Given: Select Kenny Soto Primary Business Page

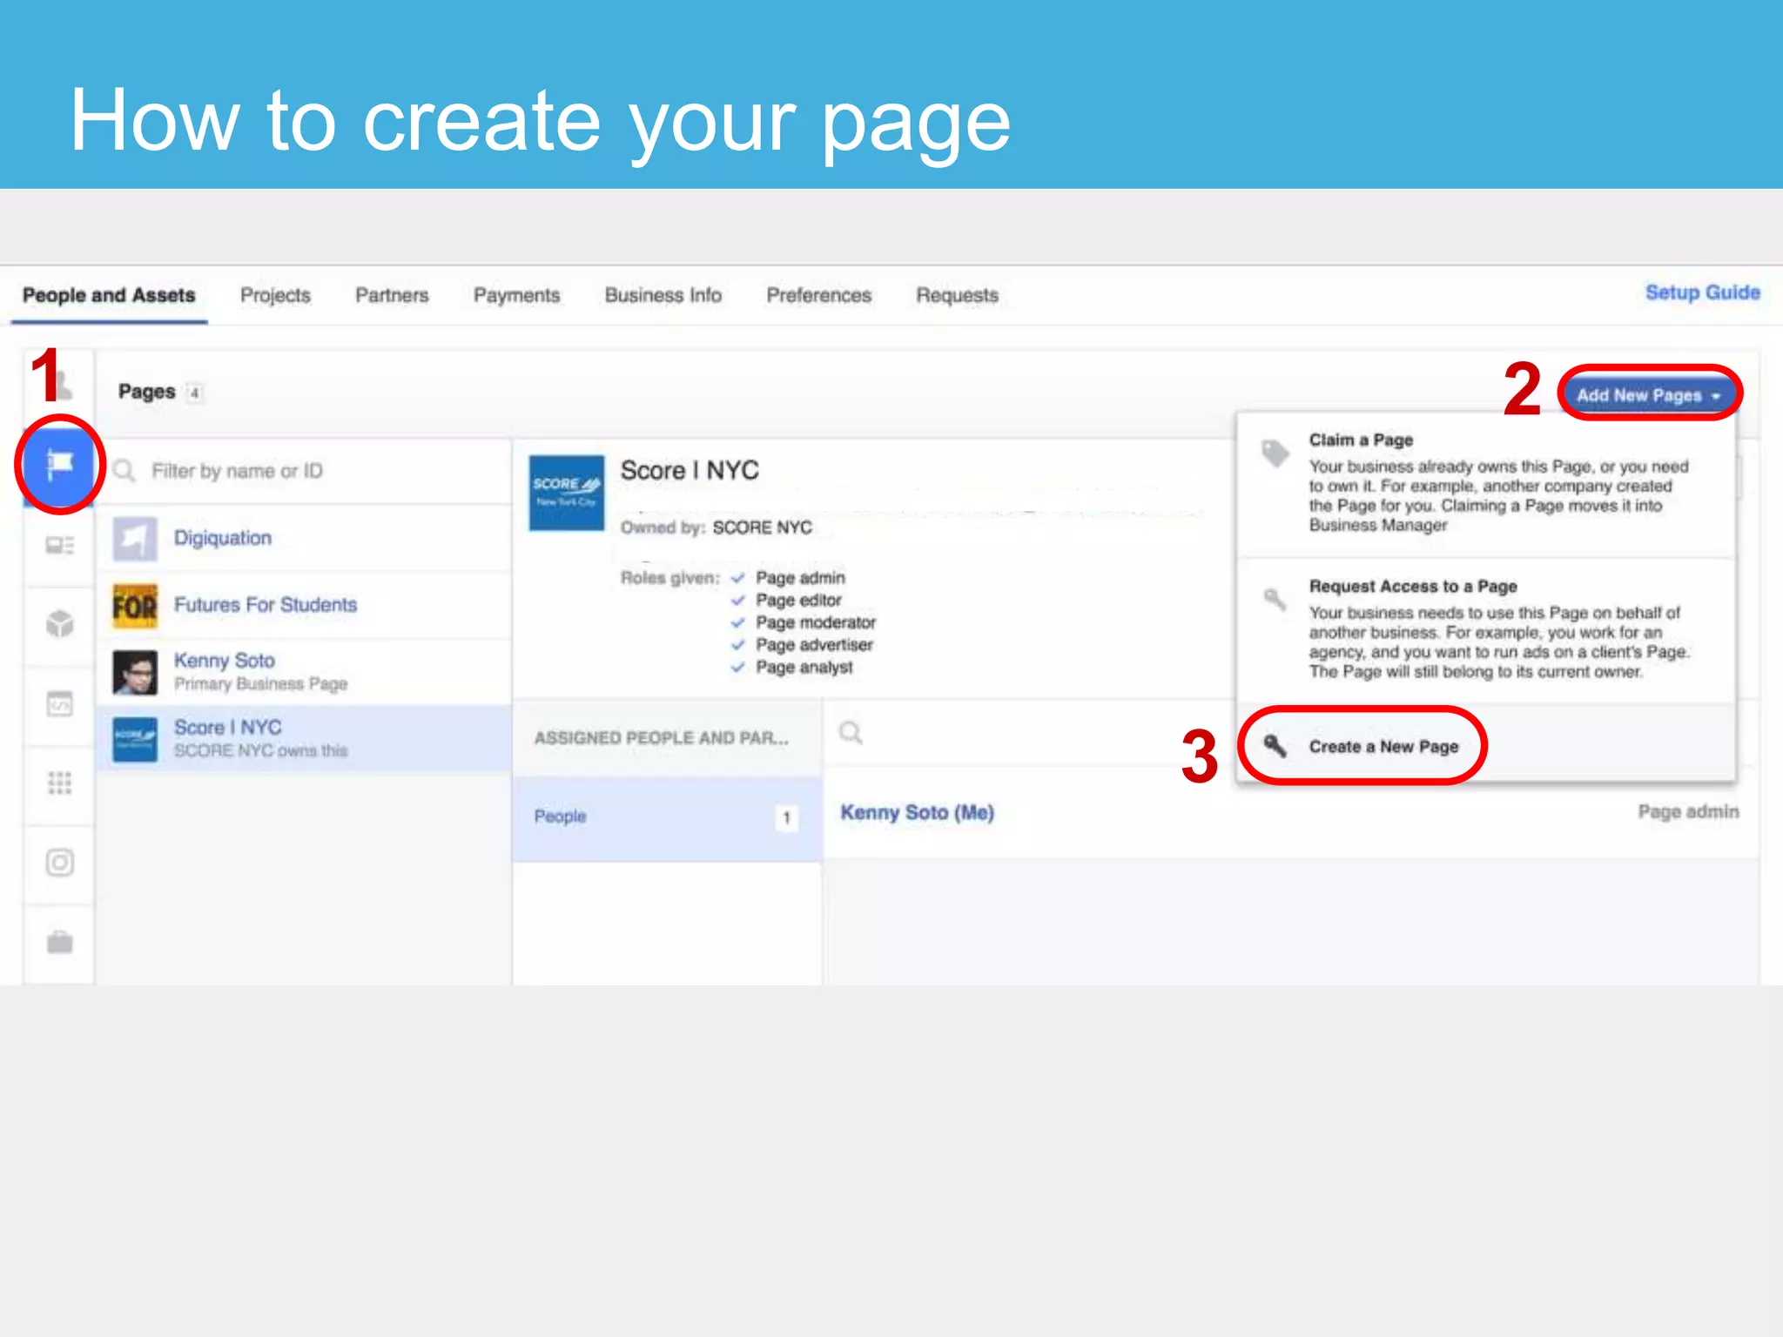Looking at the screenshot, I should point(305,672).
